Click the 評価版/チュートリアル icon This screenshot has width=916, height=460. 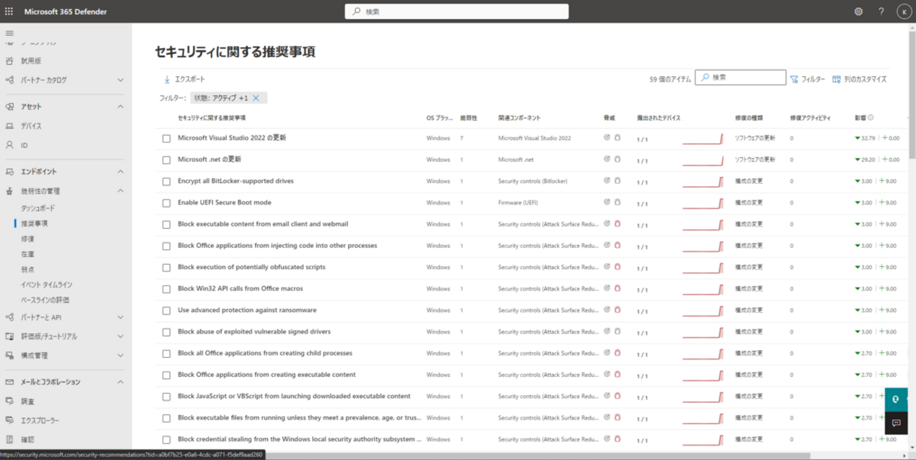[x=10, y=337]
